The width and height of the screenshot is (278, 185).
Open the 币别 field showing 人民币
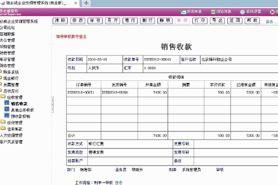click(x=105, y=68)
